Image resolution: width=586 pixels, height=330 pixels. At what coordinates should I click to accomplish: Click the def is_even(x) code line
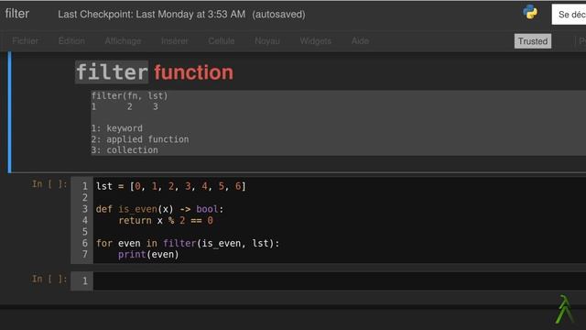[159, 209]
